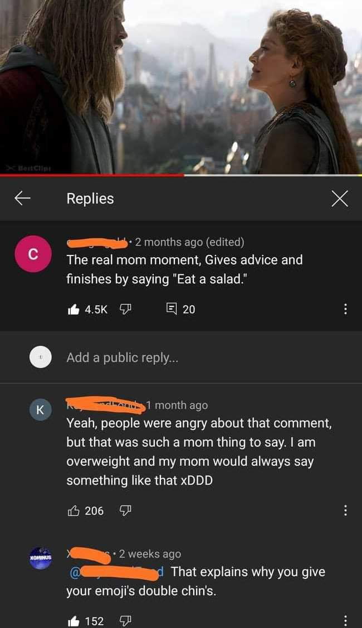Click the blue @mention link

[117, 572]
